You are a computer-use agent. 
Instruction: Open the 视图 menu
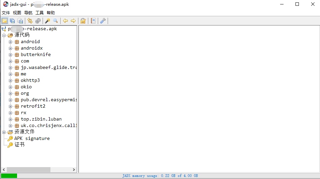point(17,13)
